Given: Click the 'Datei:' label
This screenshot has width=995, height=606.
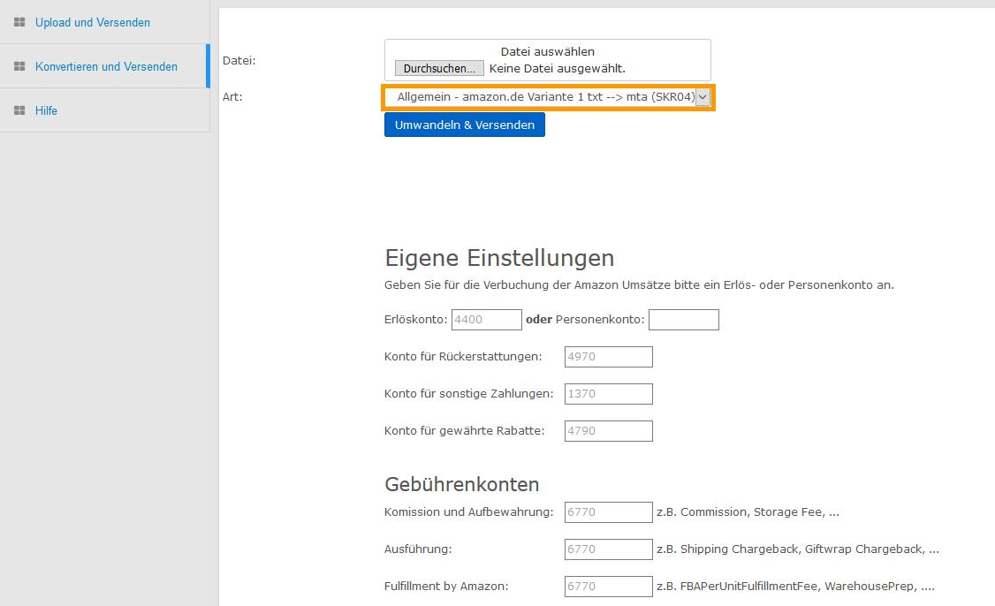Looking at the screenshot, I should (239, 60).
